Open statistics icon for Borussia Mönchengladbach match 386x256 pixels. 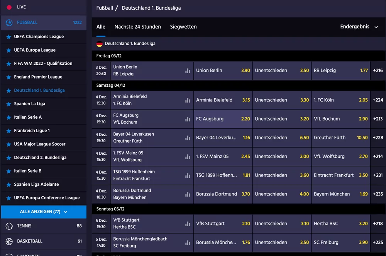pyautogui.click(x=188, y=243)
